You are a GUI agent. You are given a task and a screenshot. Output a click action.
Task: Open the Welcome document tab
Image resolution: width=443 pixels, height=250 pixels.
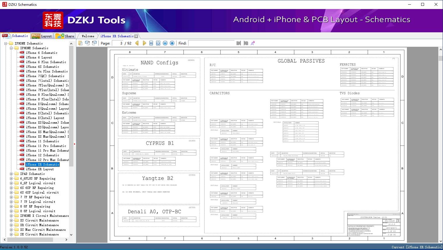click(88, 36)
